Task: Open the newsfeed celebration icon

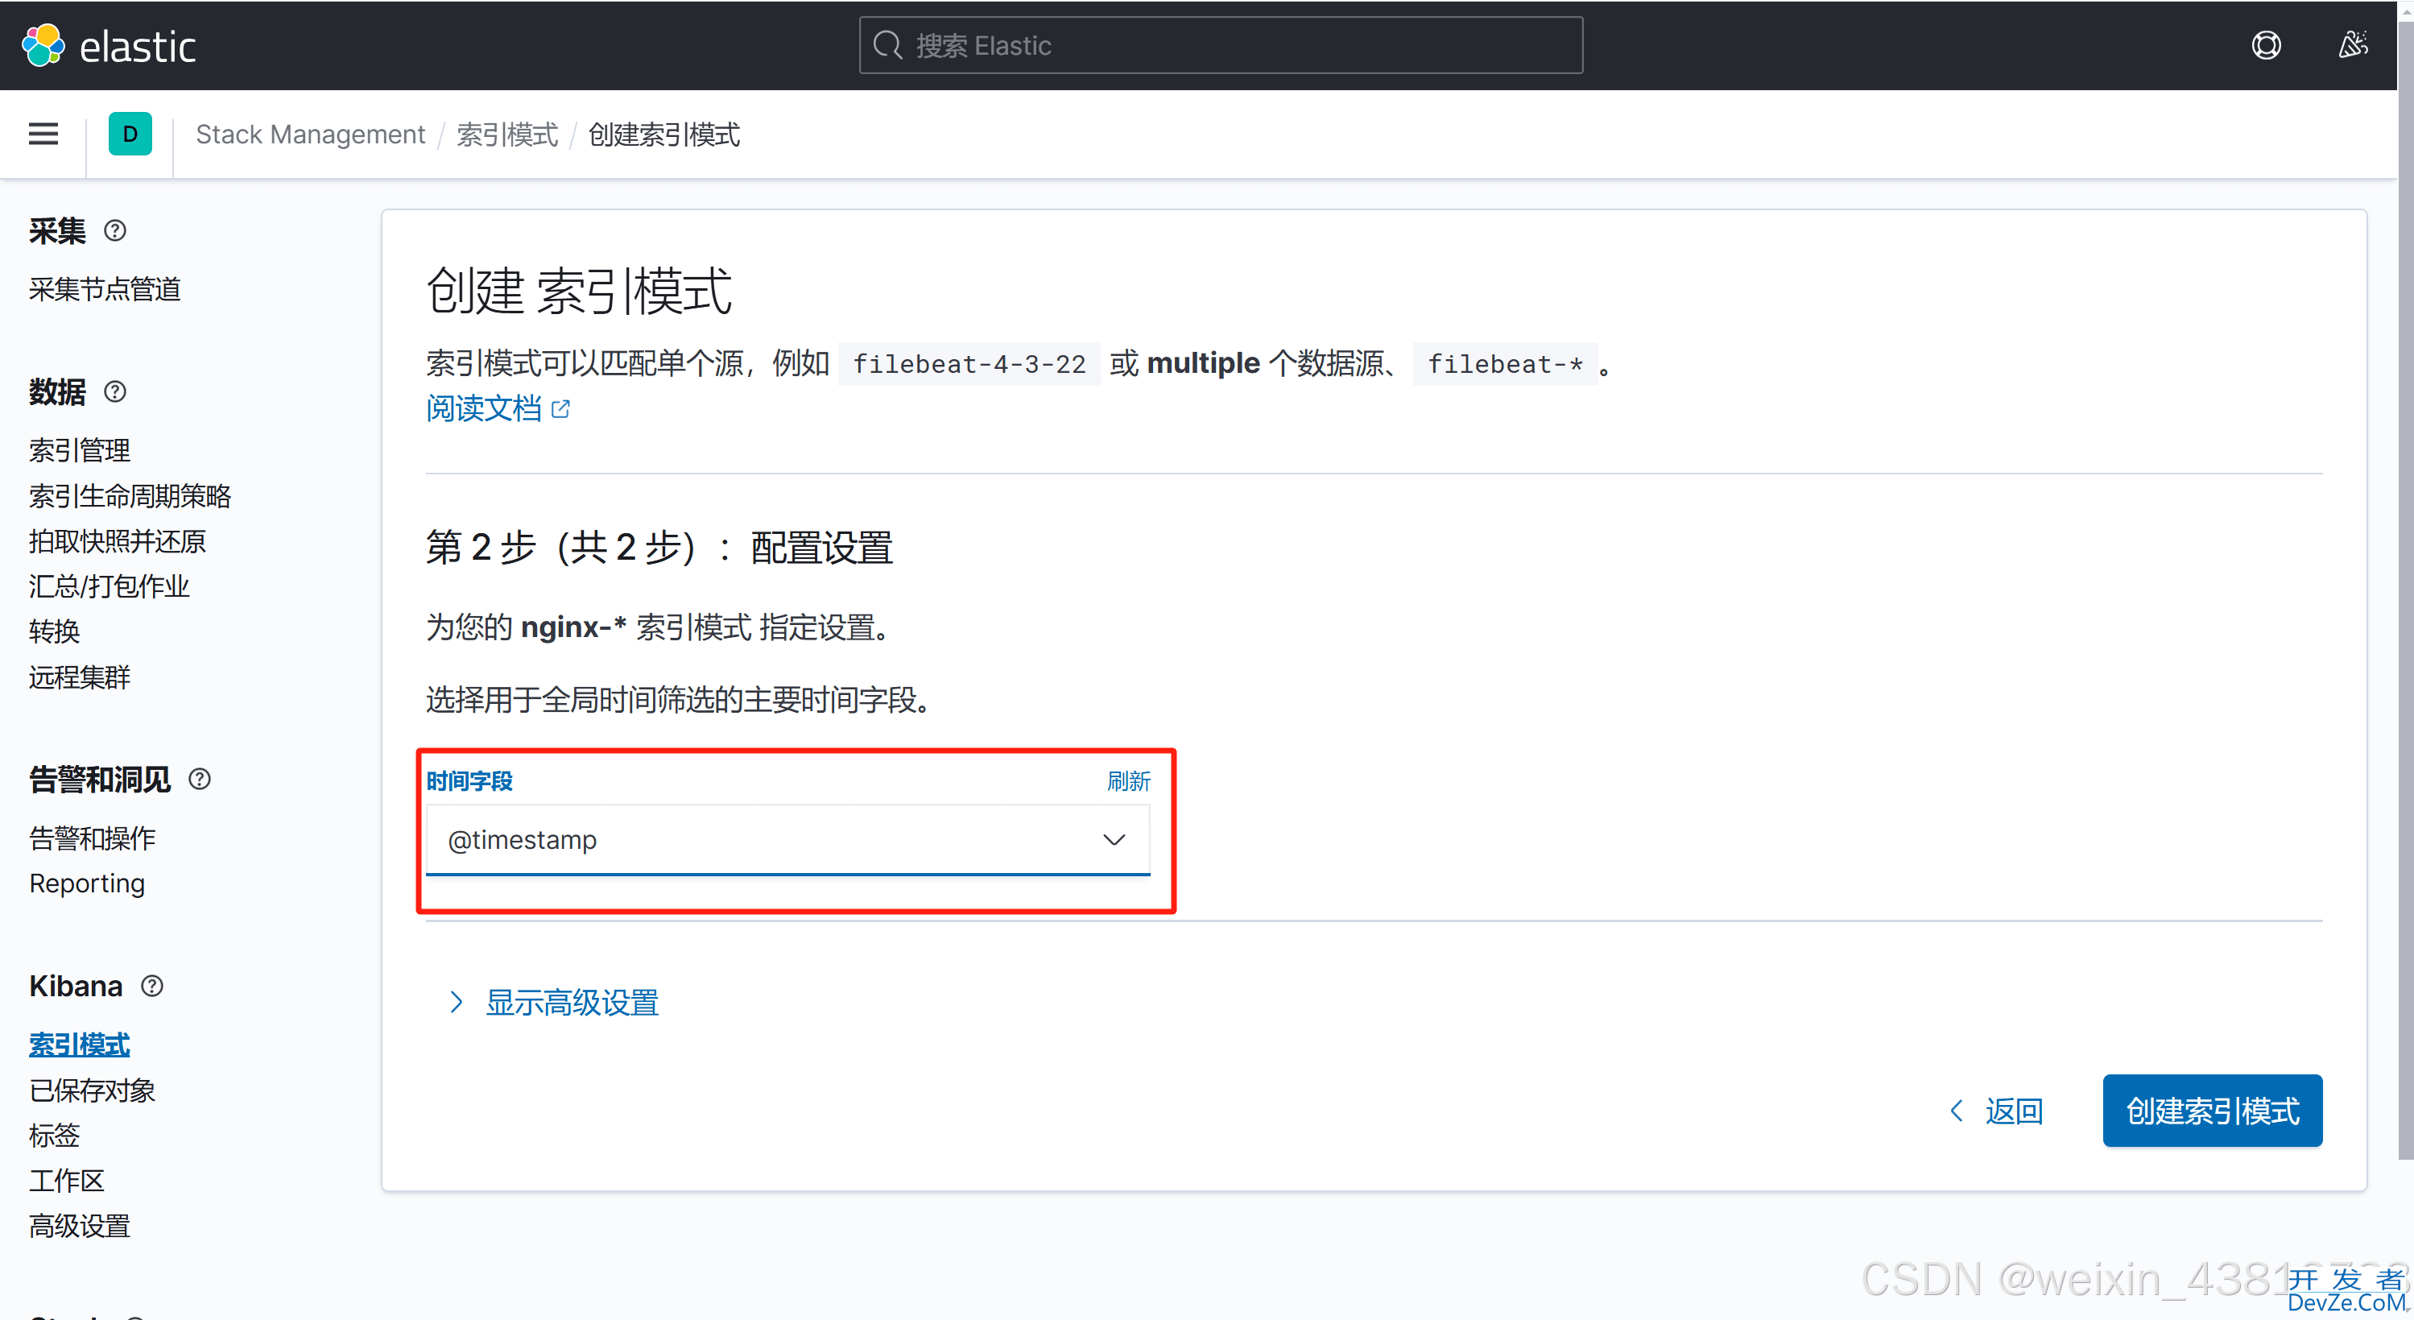Action: pyautogui.click(x=2353, y=45)
